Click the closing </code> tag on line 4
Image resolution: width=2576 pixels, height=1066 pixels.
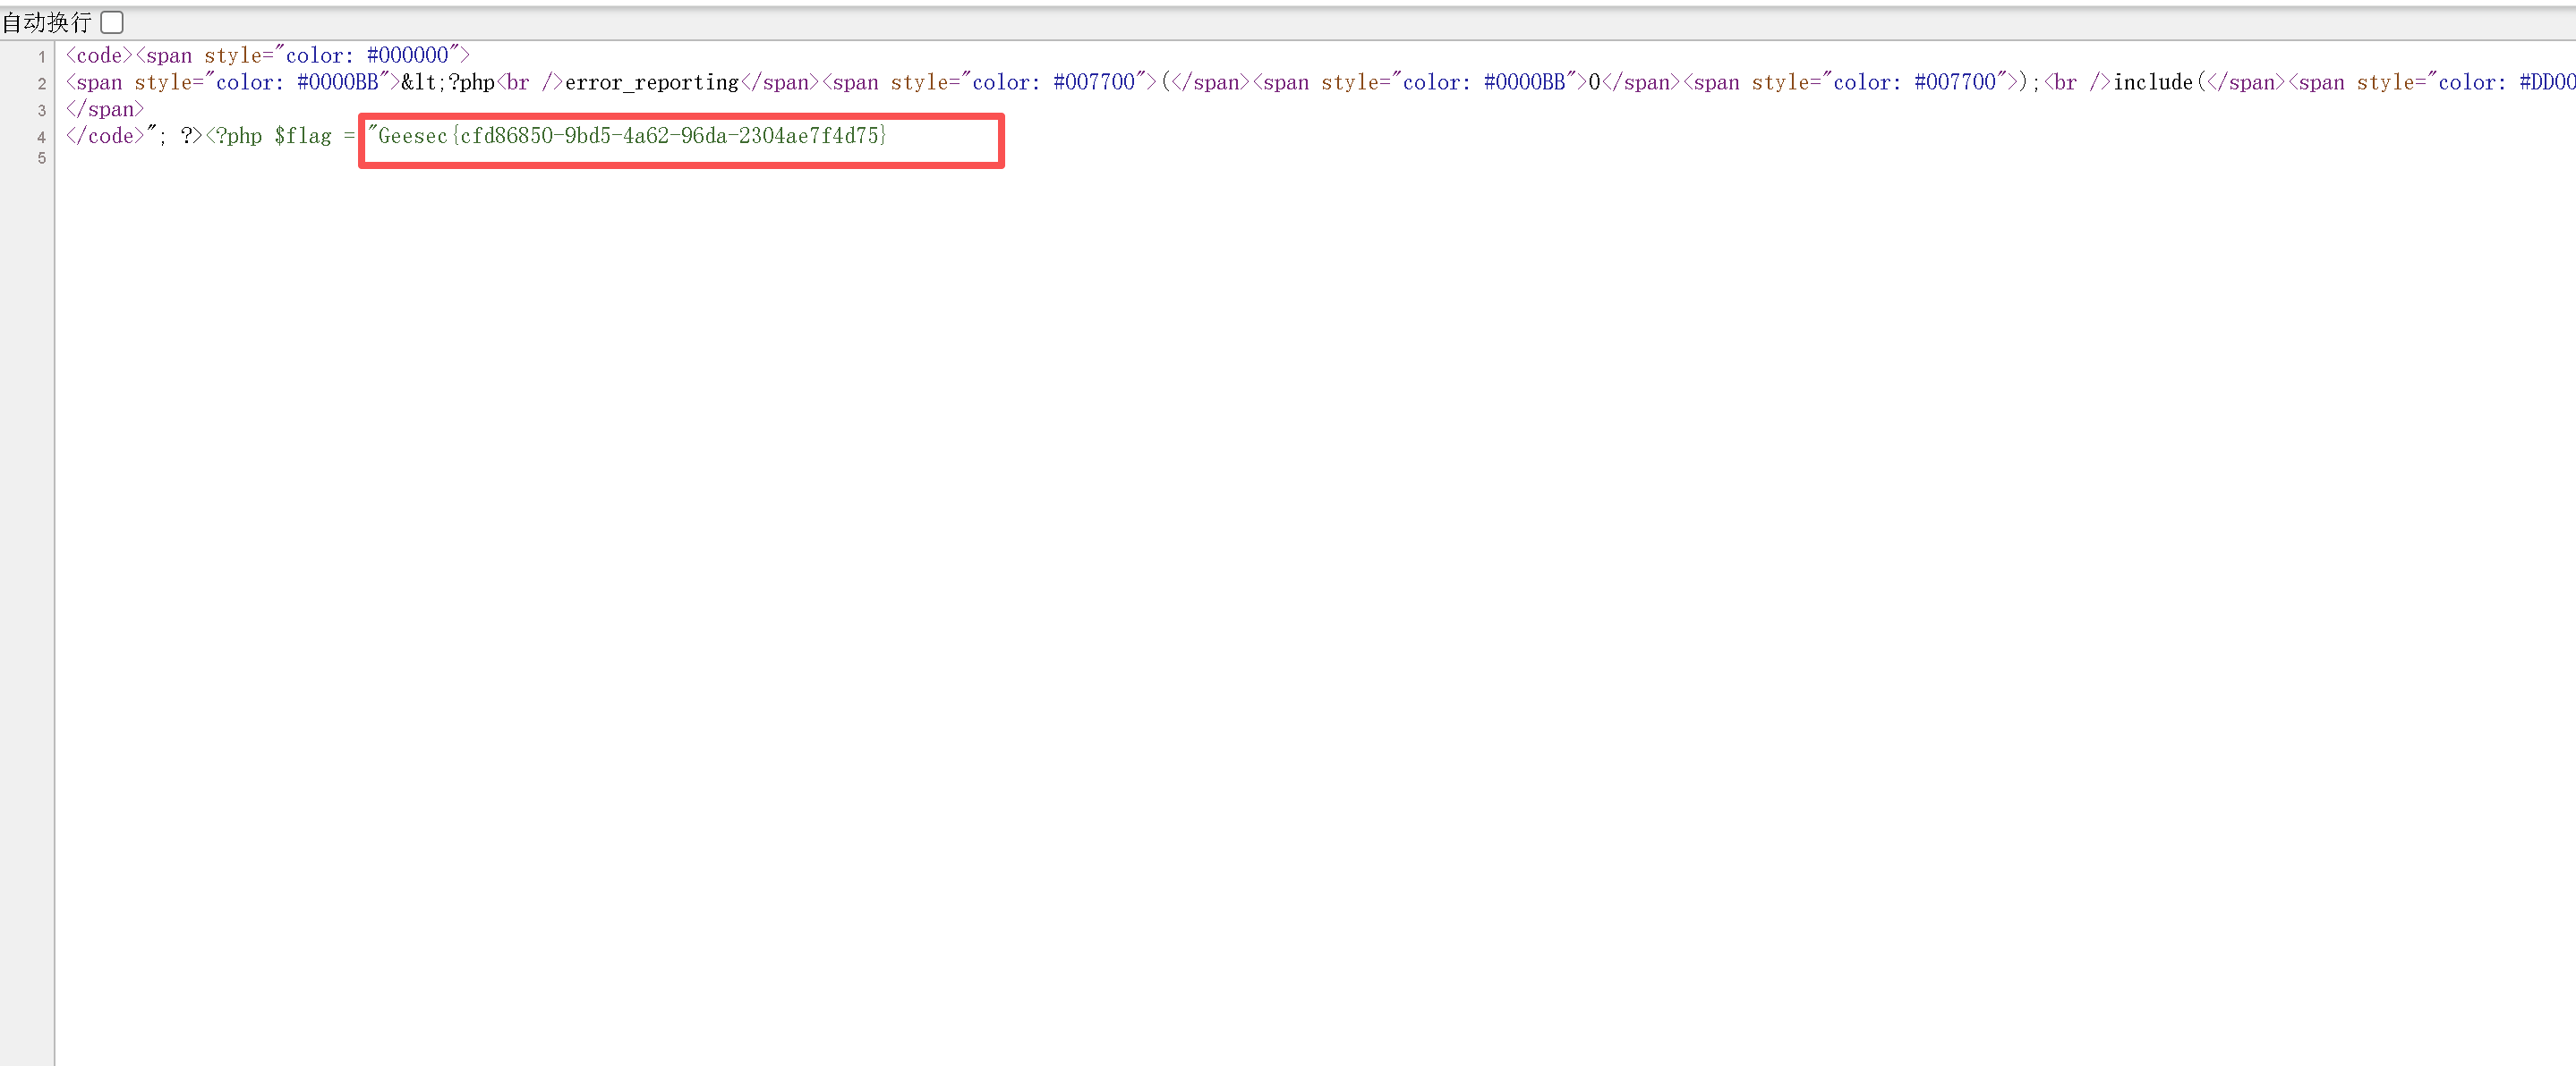(105, 137)
